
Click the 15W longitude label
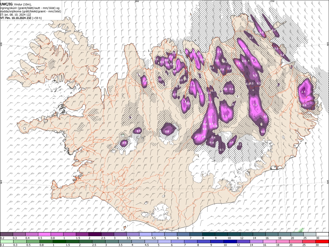(272, 1)
